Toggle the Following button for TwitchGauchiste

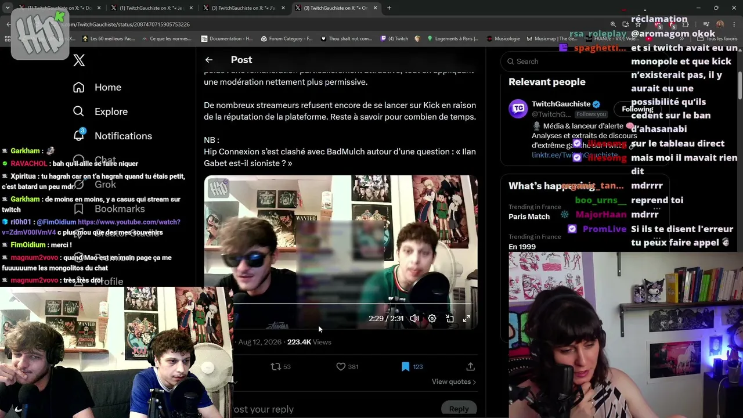[637, 109]
